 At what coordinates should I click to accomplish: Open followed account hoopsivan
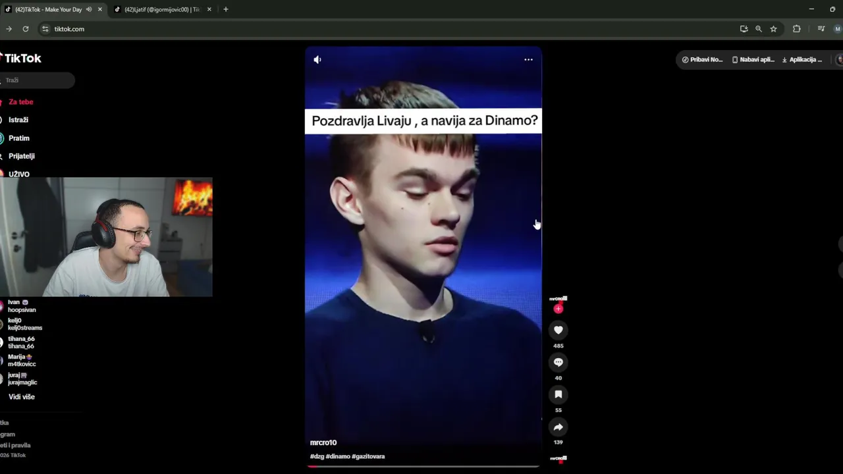[21, 306]
